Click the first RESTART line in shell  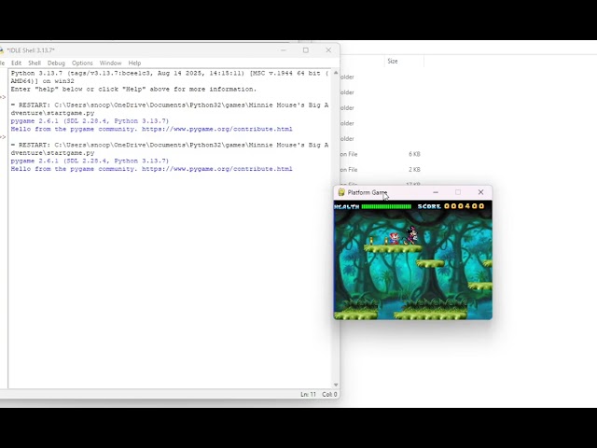click(170, 109)
